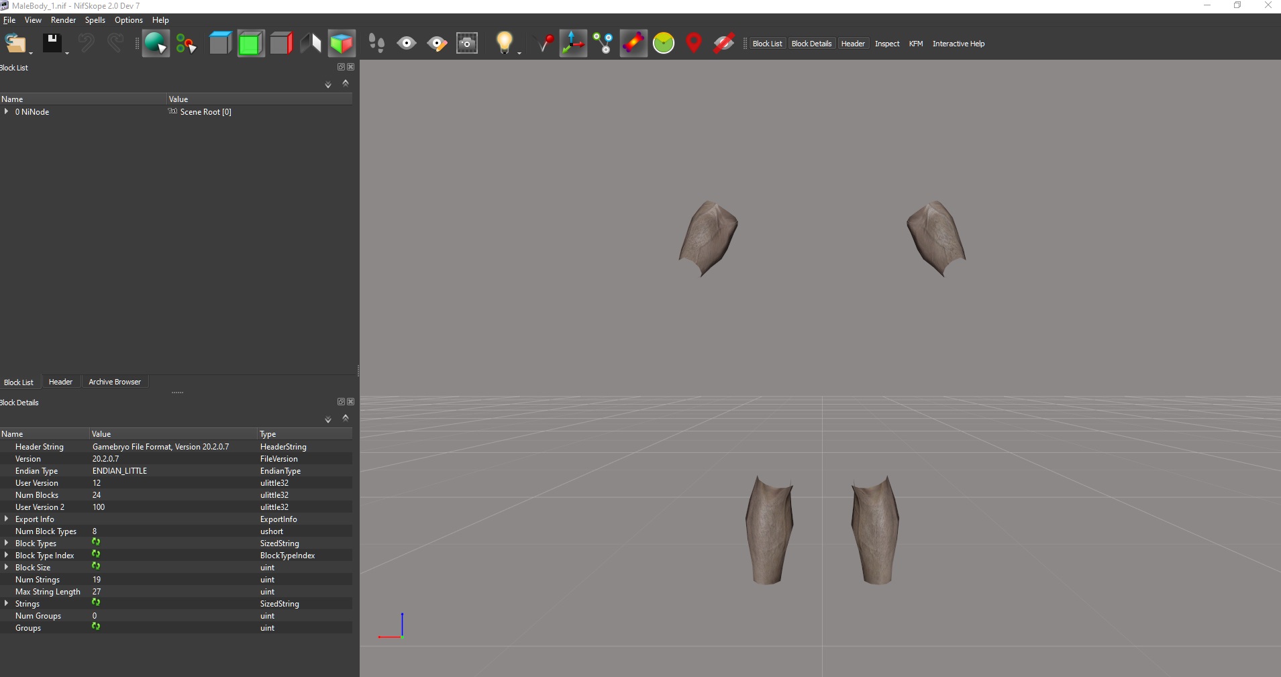
Task: Switch to the front view green cube
Action: coord(250,44)
